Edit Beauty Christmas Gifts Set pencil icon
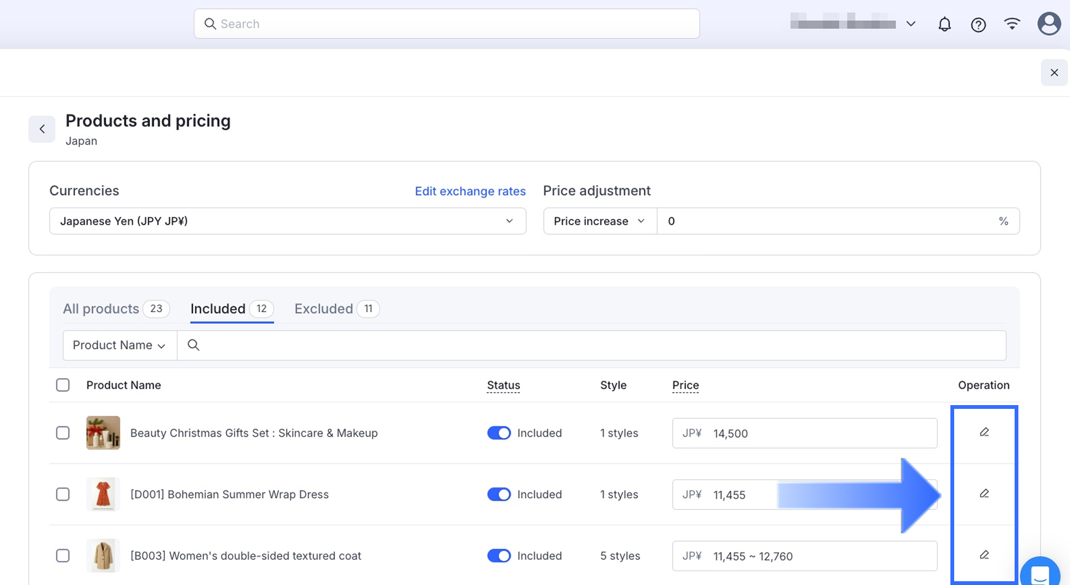Image resolution: width=1070 pixels, height=585 pixels. (984, 432)
